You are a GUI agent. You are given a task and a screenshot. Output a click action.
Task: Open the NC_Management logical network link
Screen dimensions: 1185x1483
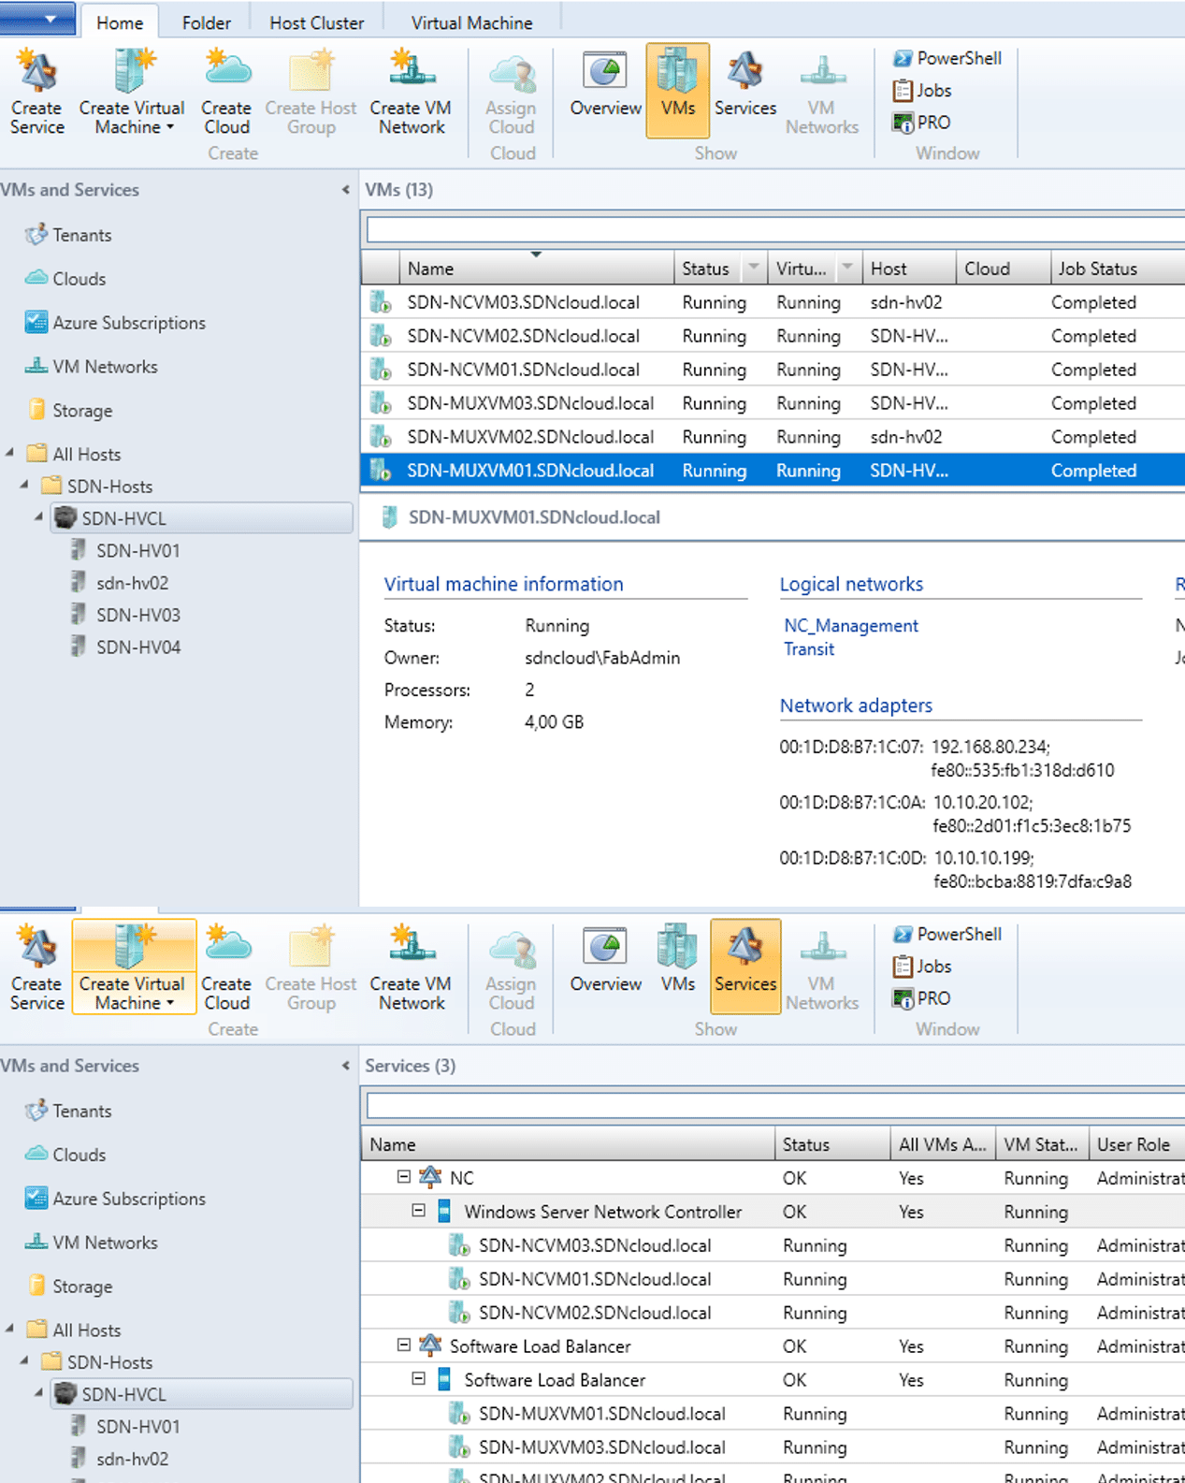pos(850,626)
